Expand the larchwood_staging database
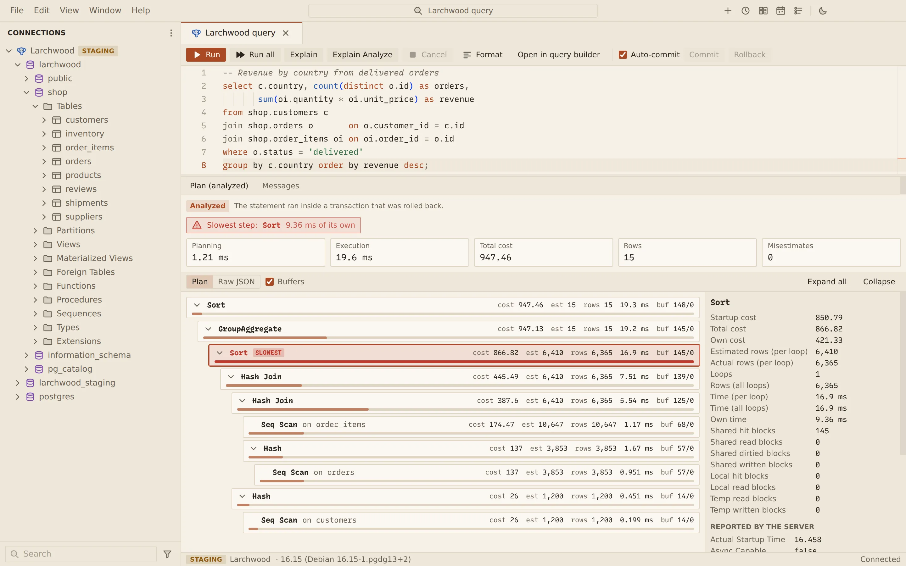This screenshot has height=566, width=906. 18,383
